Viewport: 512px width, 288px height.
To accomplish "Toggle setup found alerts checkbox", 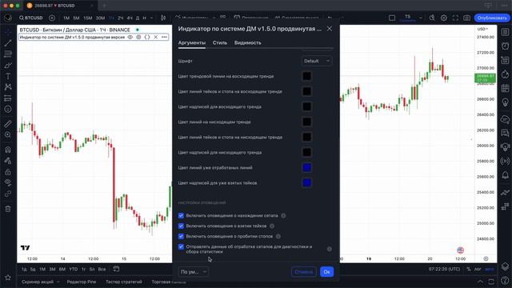I will [x=181, y=215].
